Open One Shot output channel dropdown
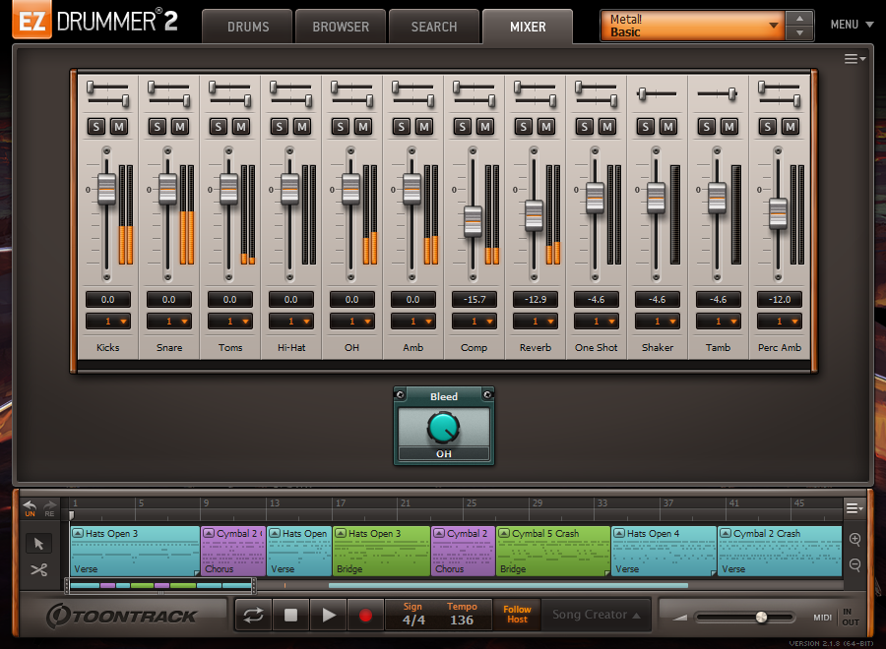This screenshot has width=886, height=649. pyautogui.click(x=597, y=322)
